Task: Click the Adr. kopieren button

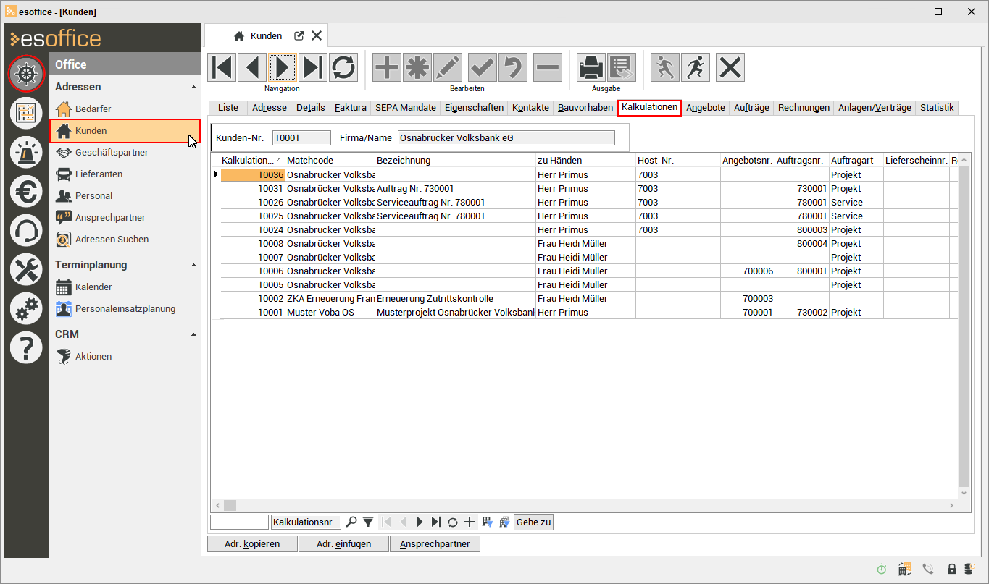Action: click(252, 544)
